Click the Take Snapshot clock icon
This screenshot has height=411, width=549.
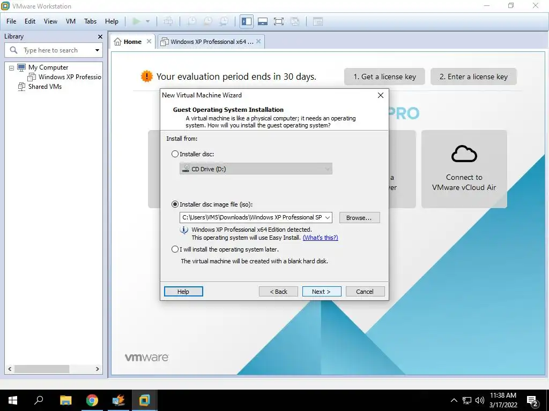coord(191,21)
